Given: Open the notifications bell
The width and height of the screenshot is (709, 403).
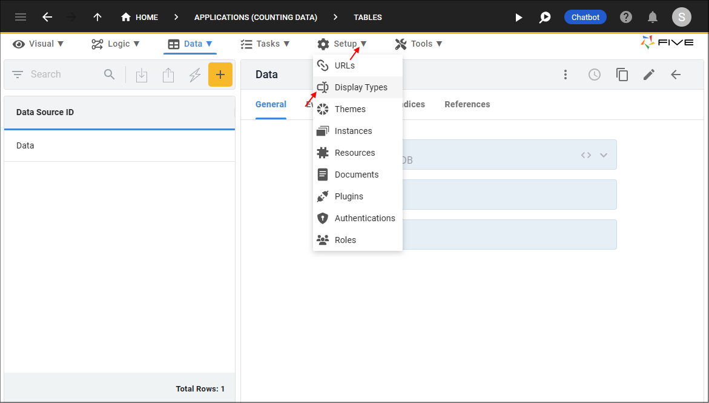Looking at the screenshot, I should point(653,17).
